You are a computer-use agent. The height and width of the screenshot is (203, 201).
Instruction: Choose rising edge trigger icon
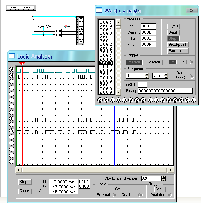(173, 62)
